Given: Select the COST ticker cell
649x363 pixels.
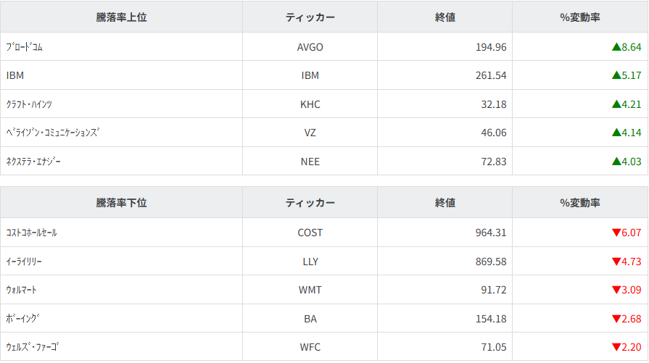Looking at the screenshot, I should pos(310,233).
